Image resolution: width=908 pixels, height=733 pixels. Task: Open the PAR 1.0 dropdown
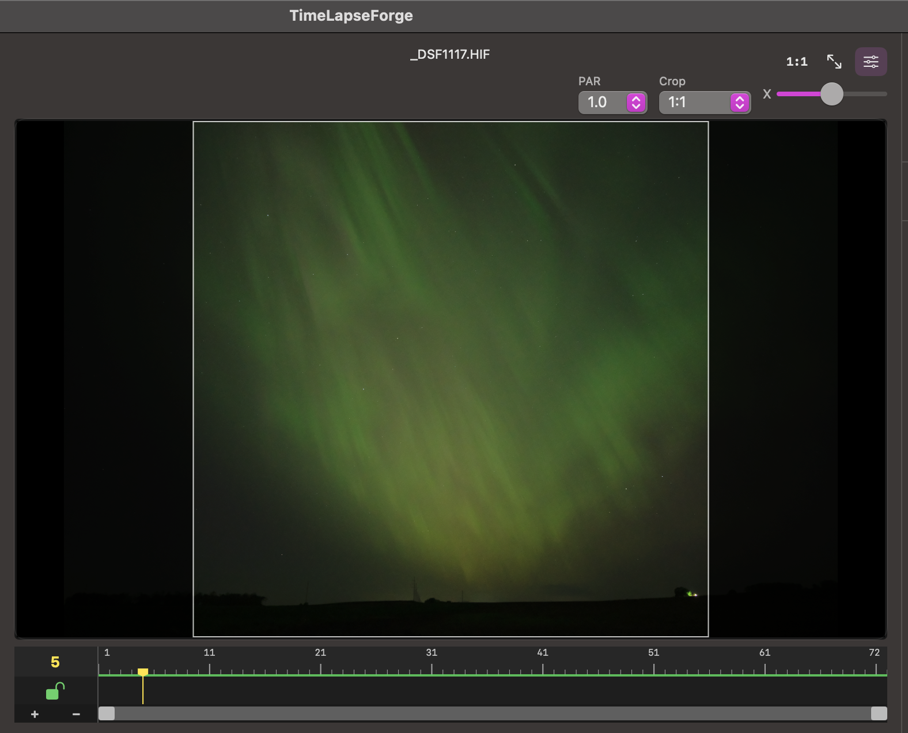(612, 103)
